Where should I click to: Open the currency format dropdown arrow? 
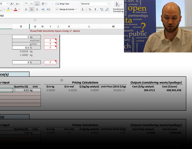[86, 9]
